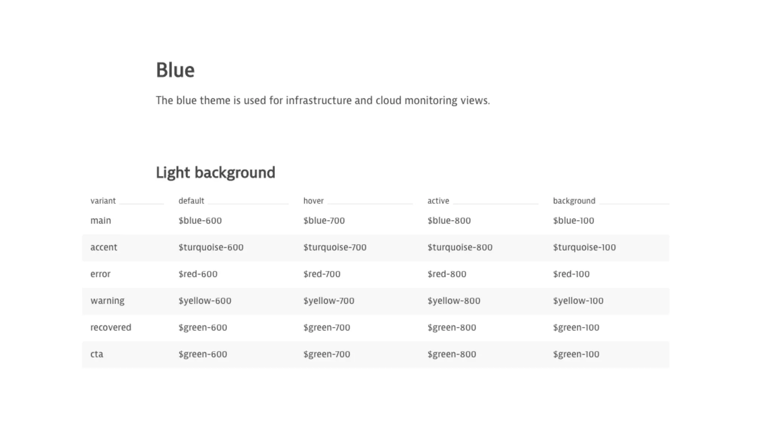This screenshot has width=771, height=434.
Task: Click the $turquoise-700 hover value
Action: click(335, 247)
